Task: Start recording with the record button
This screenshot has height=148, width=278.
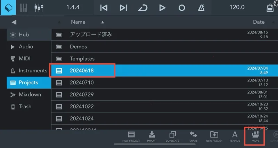Action: pos(182,8)
